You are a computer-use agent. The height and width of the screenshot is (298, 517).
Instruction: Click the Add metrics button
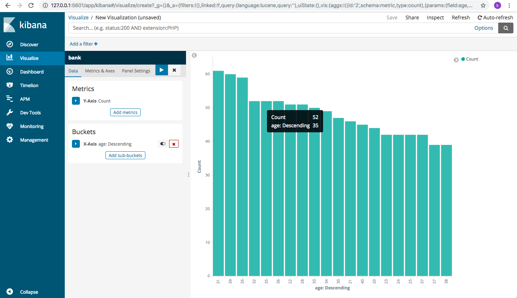click(x=125, y=112)
